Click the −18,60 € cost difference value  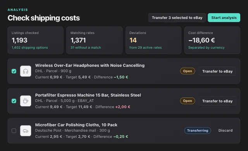201,40
